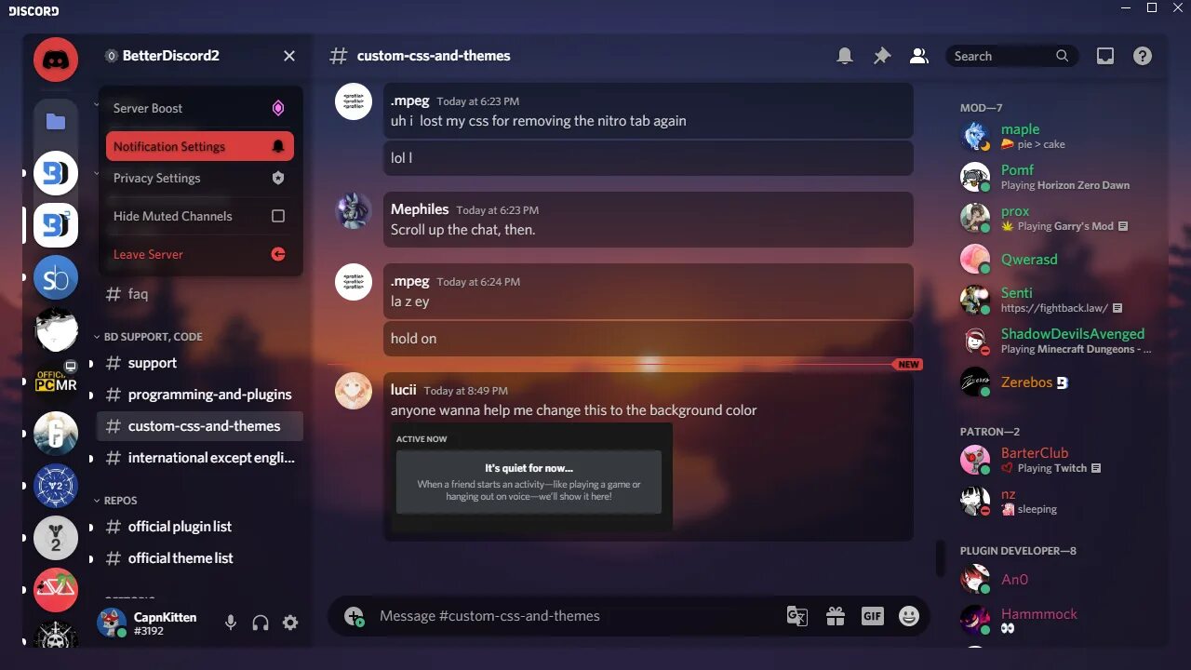This screenshot has width=1191, height=670.
Task: Toggle Hide Muted Channels checkbox
Action: [277, 216]
